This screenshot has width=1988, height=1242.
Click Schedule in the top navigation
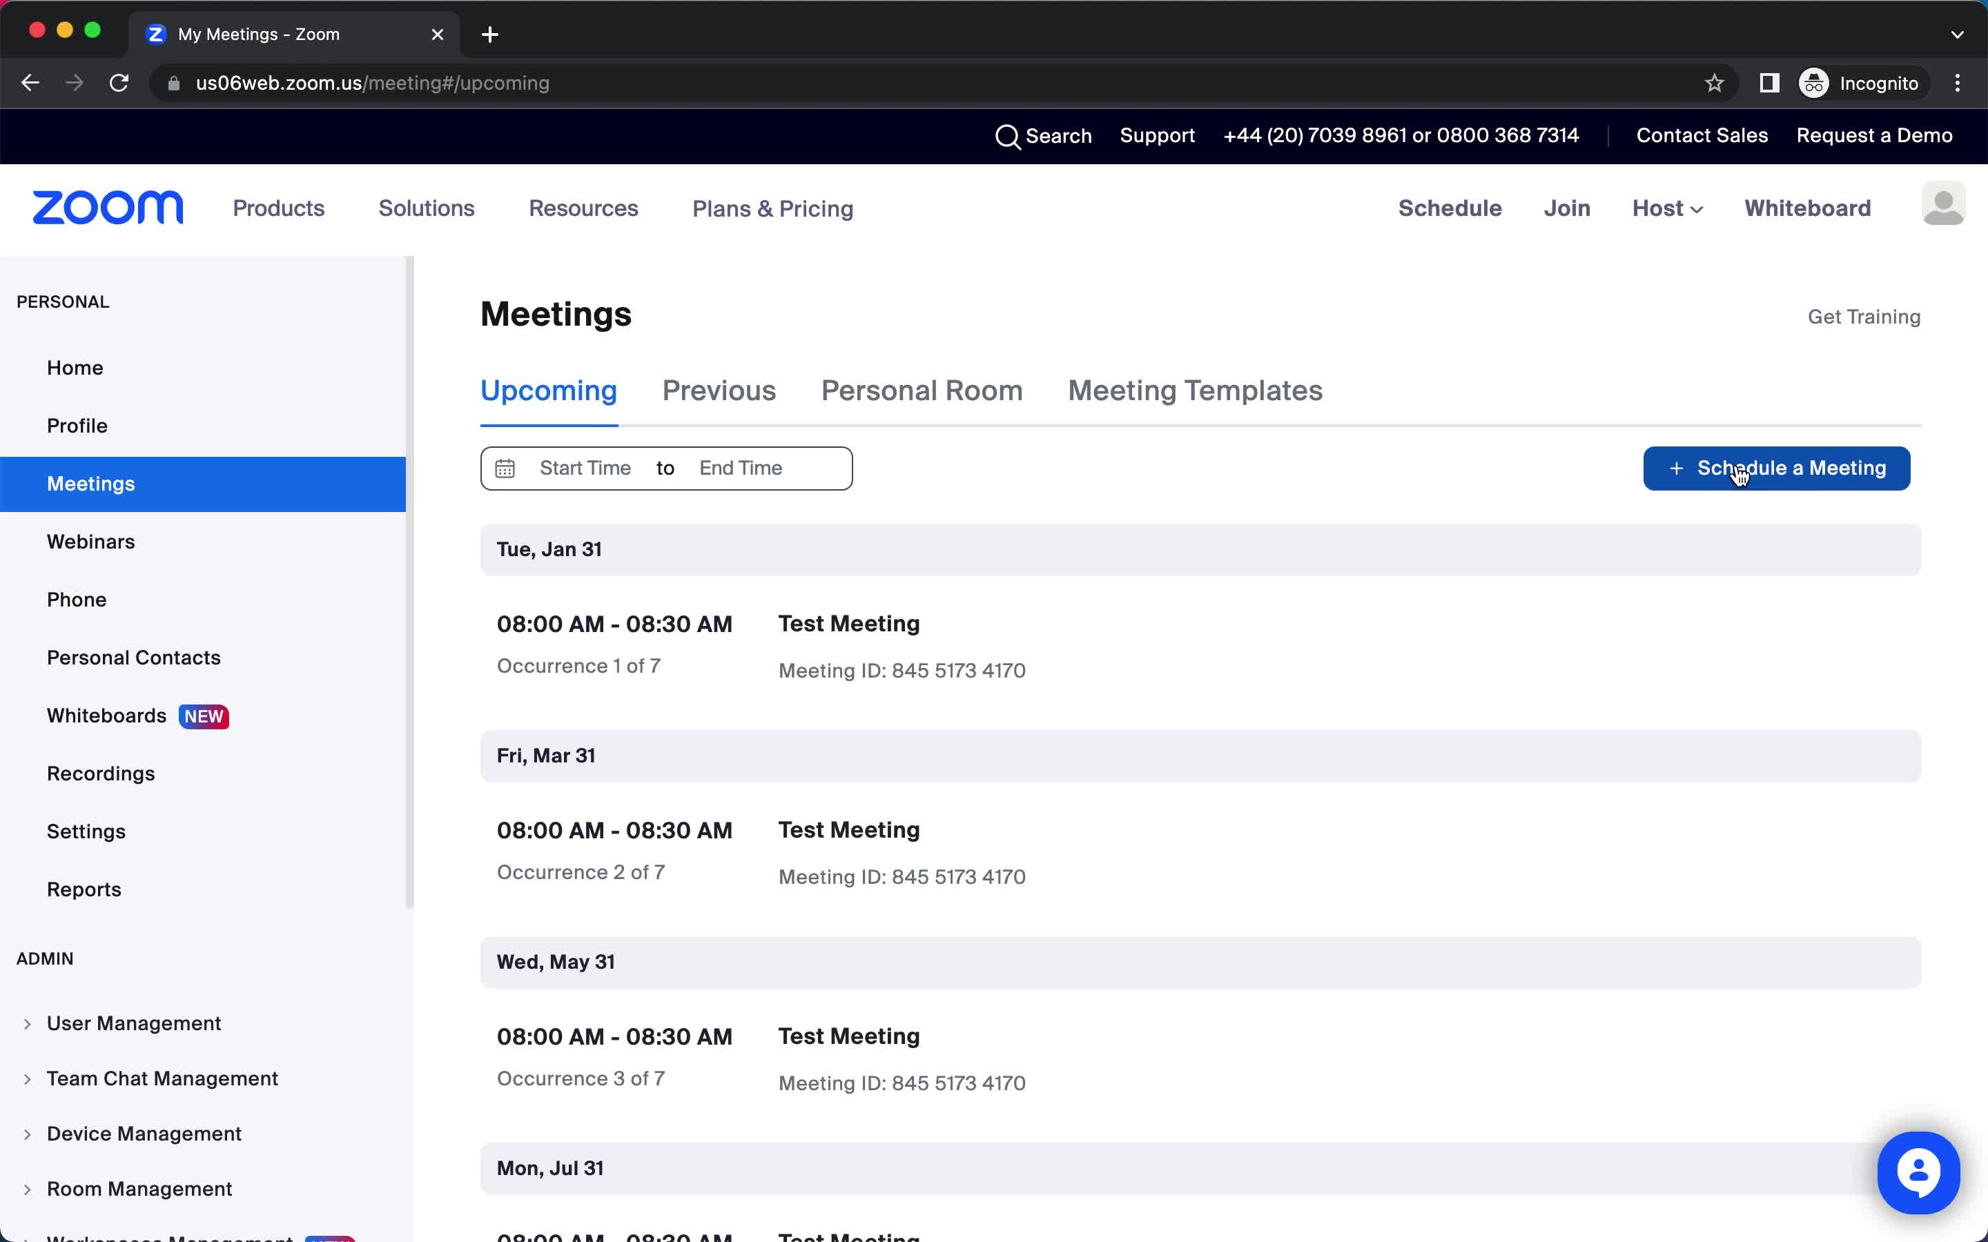[1450, 208]
